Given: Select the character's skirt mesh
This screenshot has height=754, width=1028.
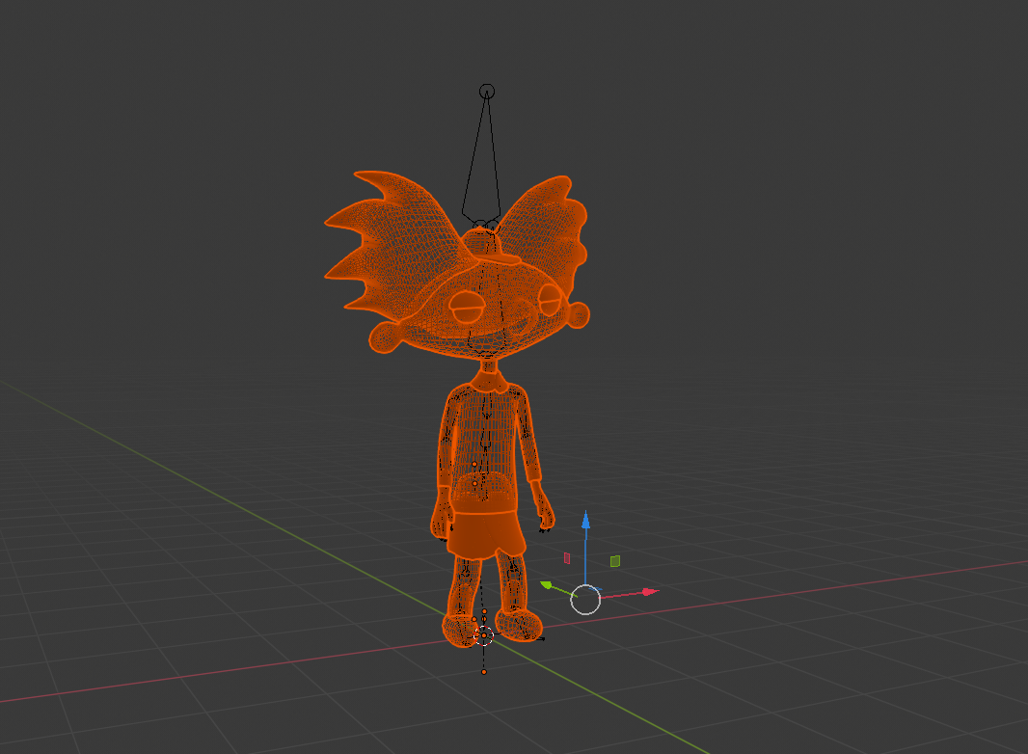Looking at the screenshot, I should 482,530.
